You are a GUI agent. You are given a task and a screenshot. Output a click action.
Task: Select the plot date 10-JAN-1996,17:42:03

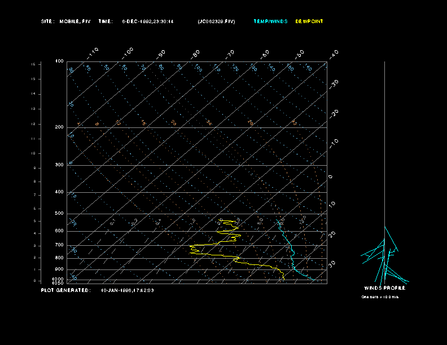(128, 290)
